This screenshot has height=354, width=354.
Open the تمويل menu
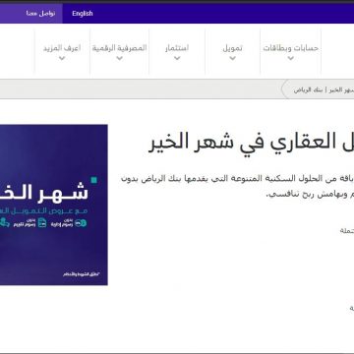233,48
